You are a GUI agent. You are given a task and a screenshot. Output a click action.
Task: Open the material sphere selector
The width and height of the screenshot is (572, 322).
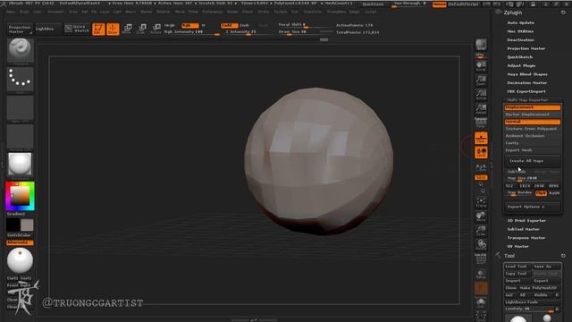20,165
